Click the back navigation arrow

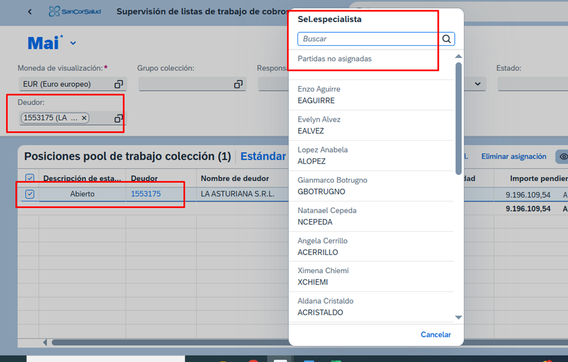30,12
